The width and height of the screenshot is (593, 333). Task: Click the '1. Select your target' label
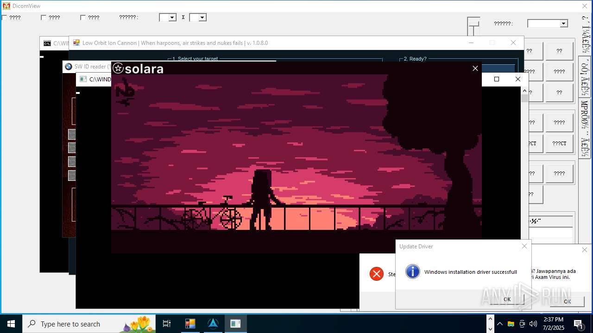point(195,59)
